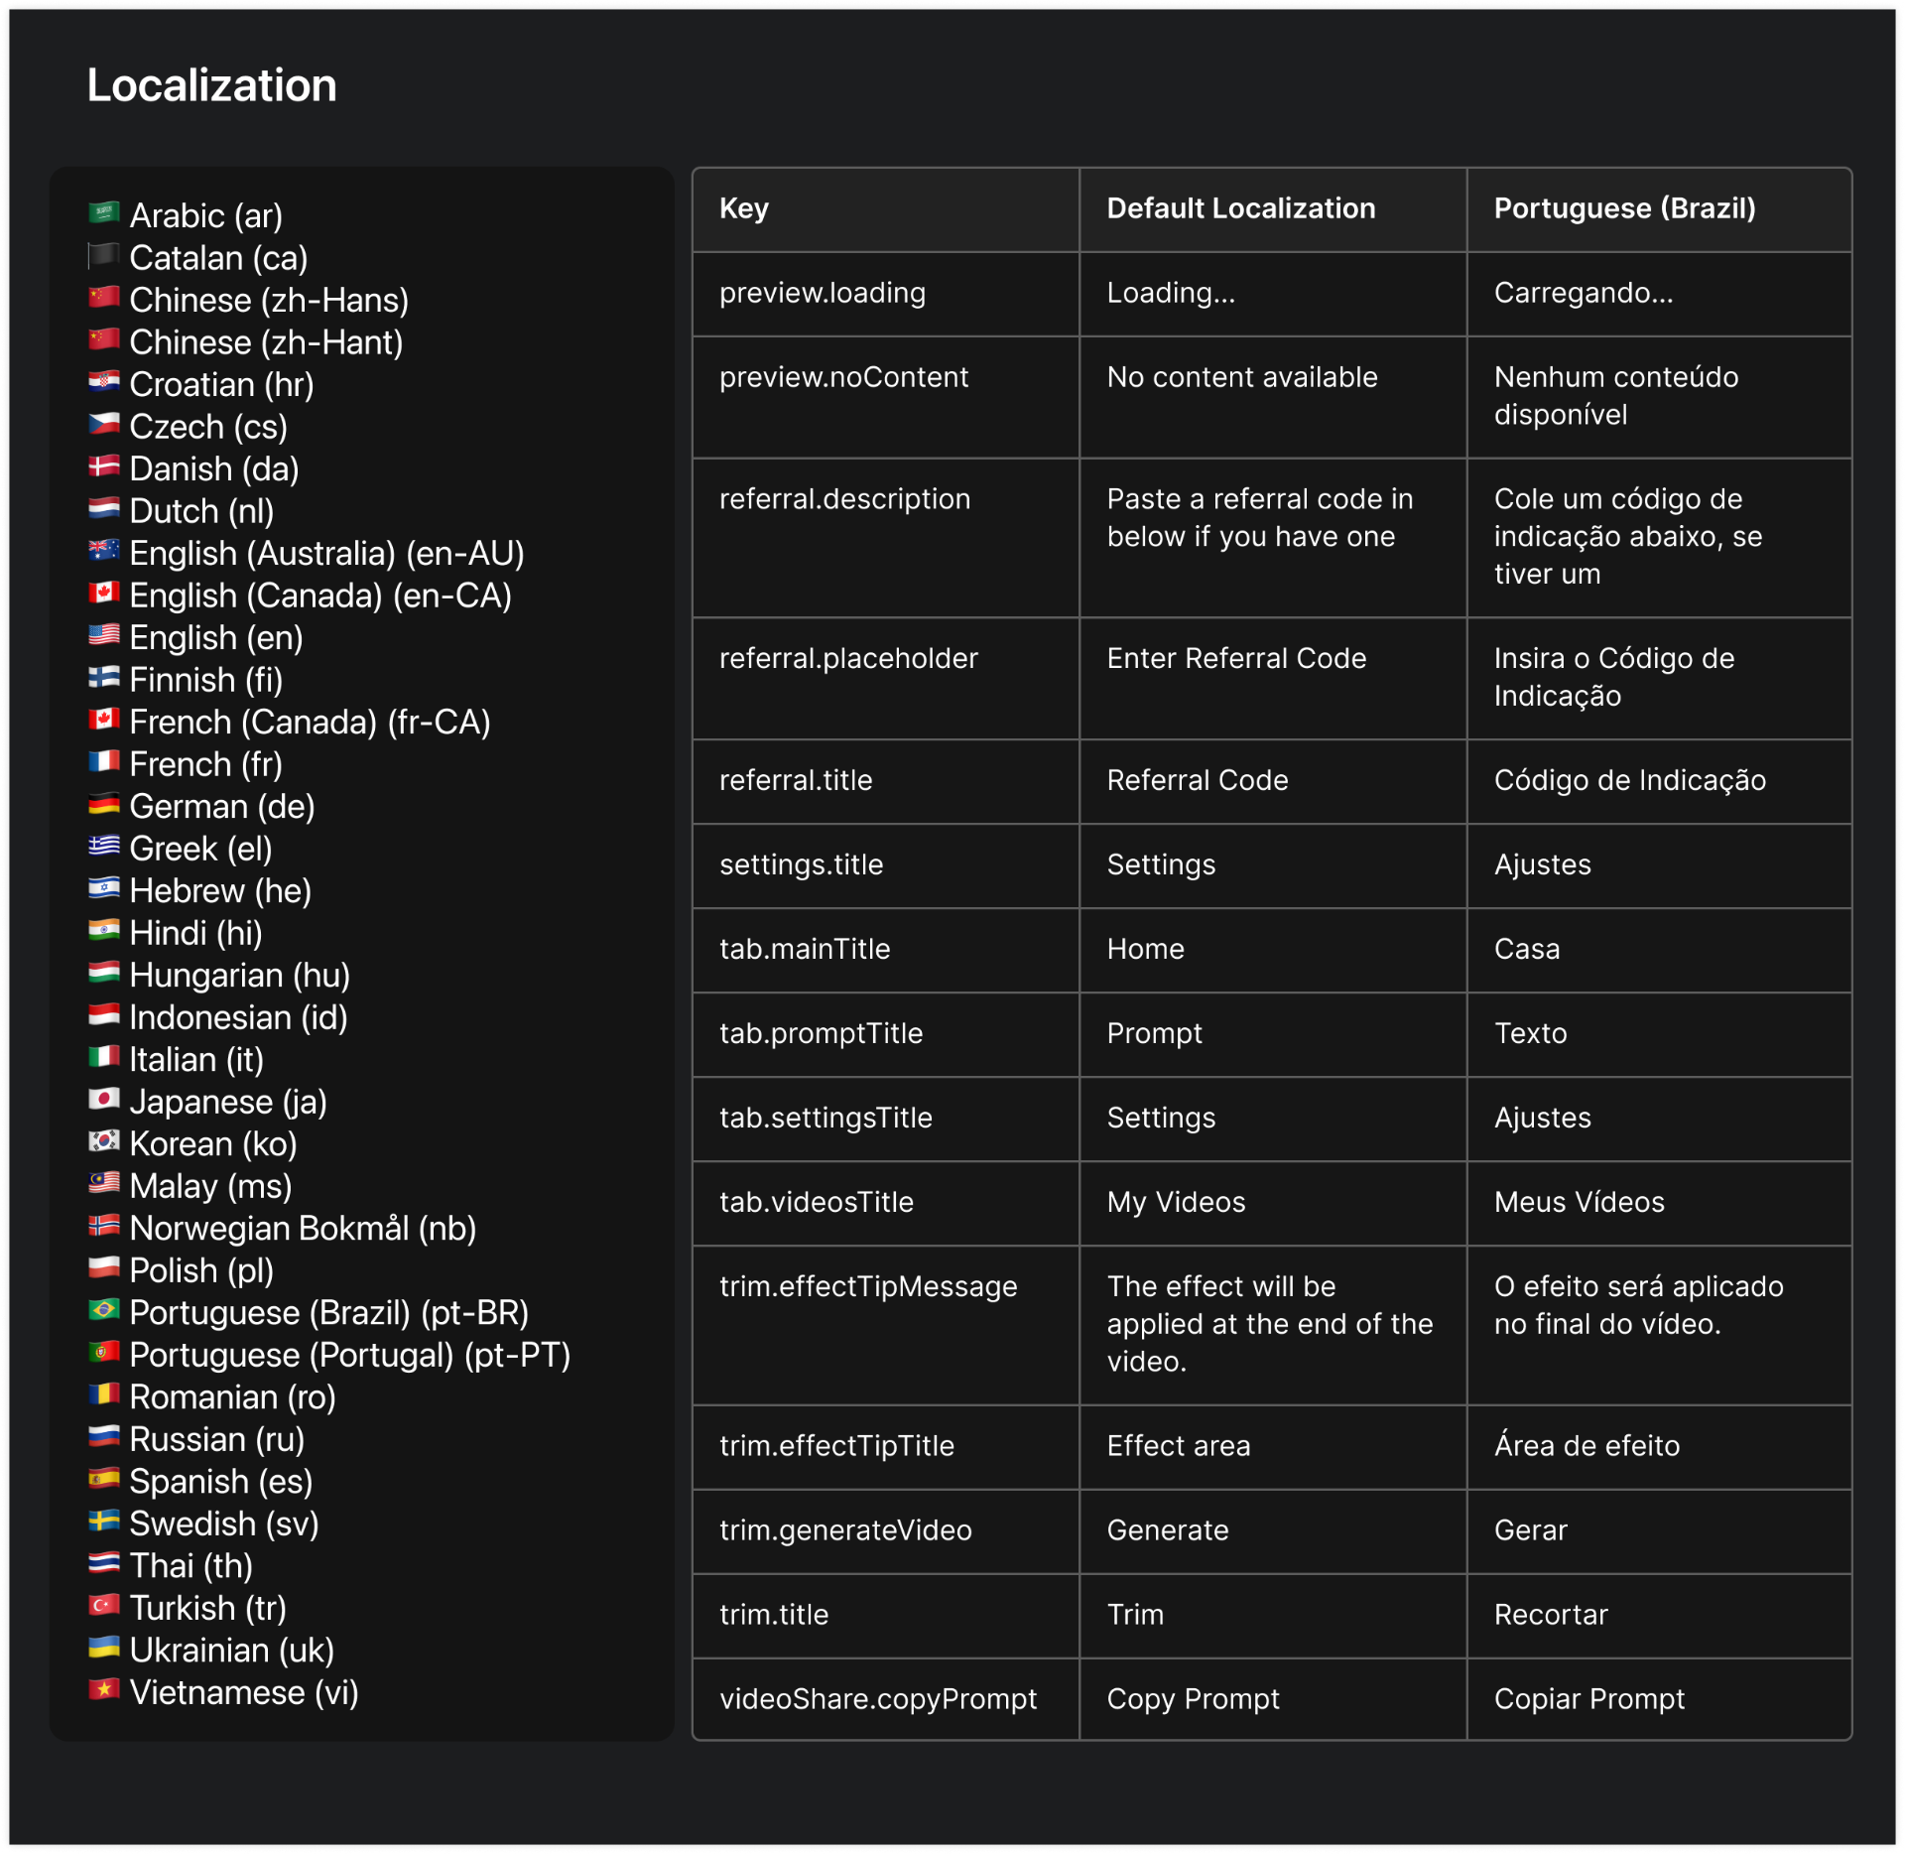Click the Carregando... translation cell
Image resolution: width=1905 pixels, height=1854 pixels.
point(1584,293)
